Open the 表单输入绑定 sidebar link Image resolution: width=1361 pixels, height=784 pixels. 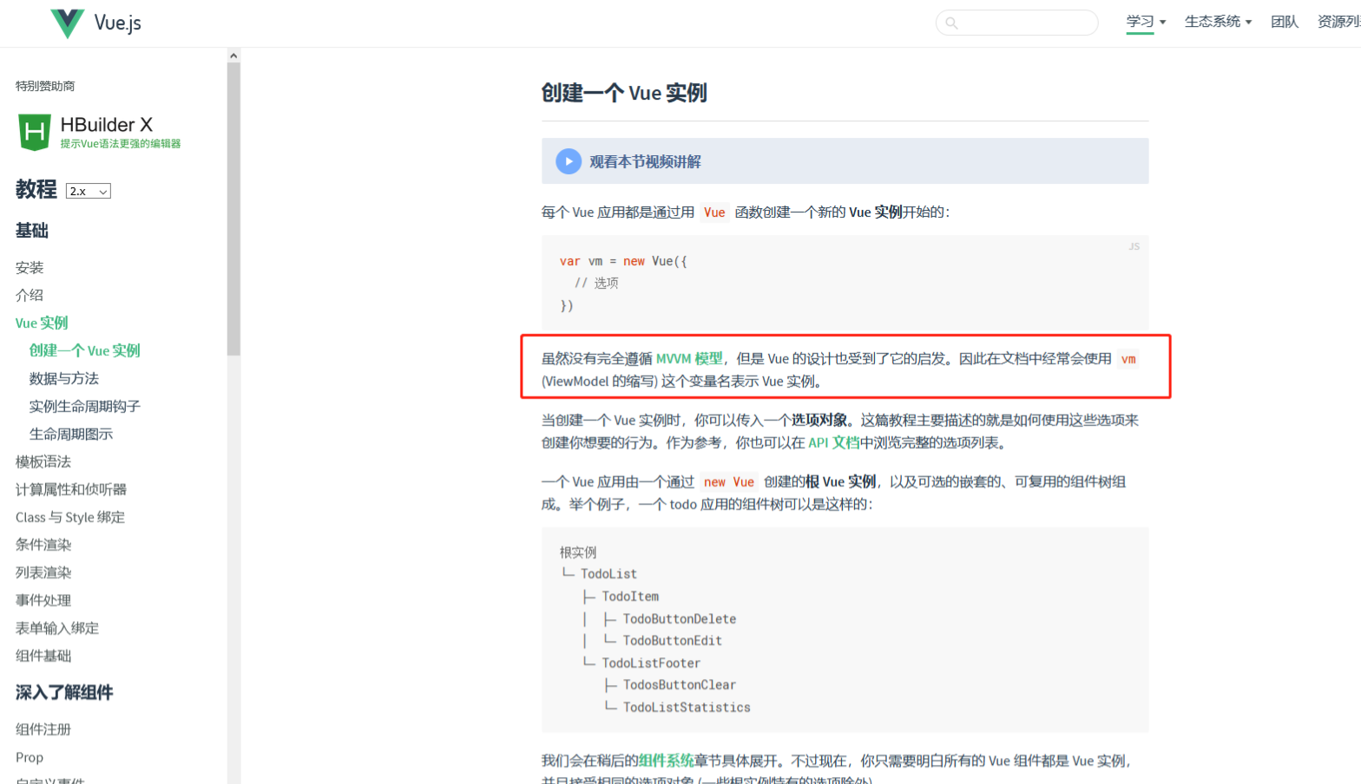coord(57,629)
